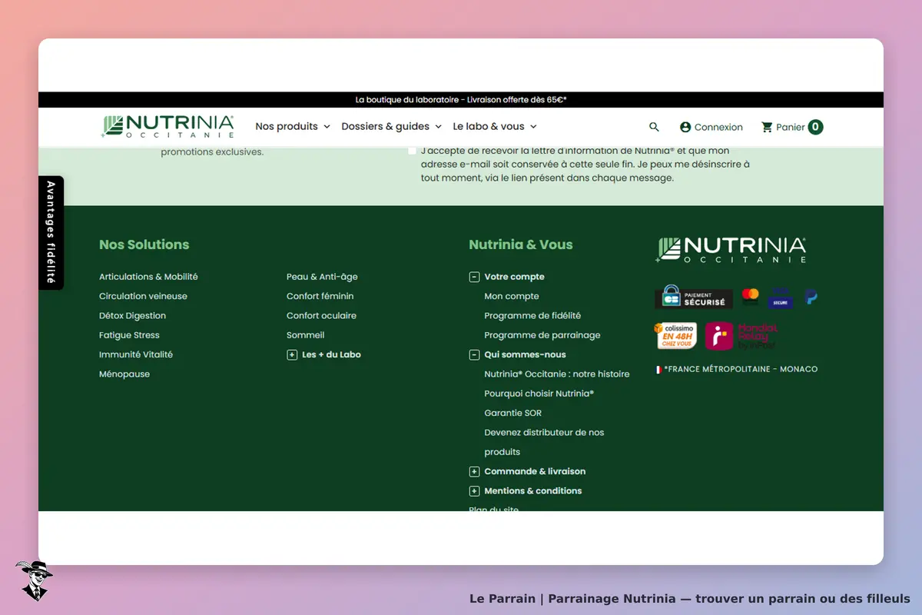Open the Panier link
Image resolution: width=922 pixels, height=615 pixels.
click(x=791, y=127)
